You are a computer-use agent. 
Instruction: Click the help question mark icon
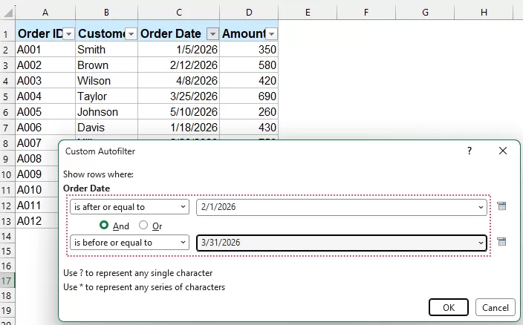470,151
